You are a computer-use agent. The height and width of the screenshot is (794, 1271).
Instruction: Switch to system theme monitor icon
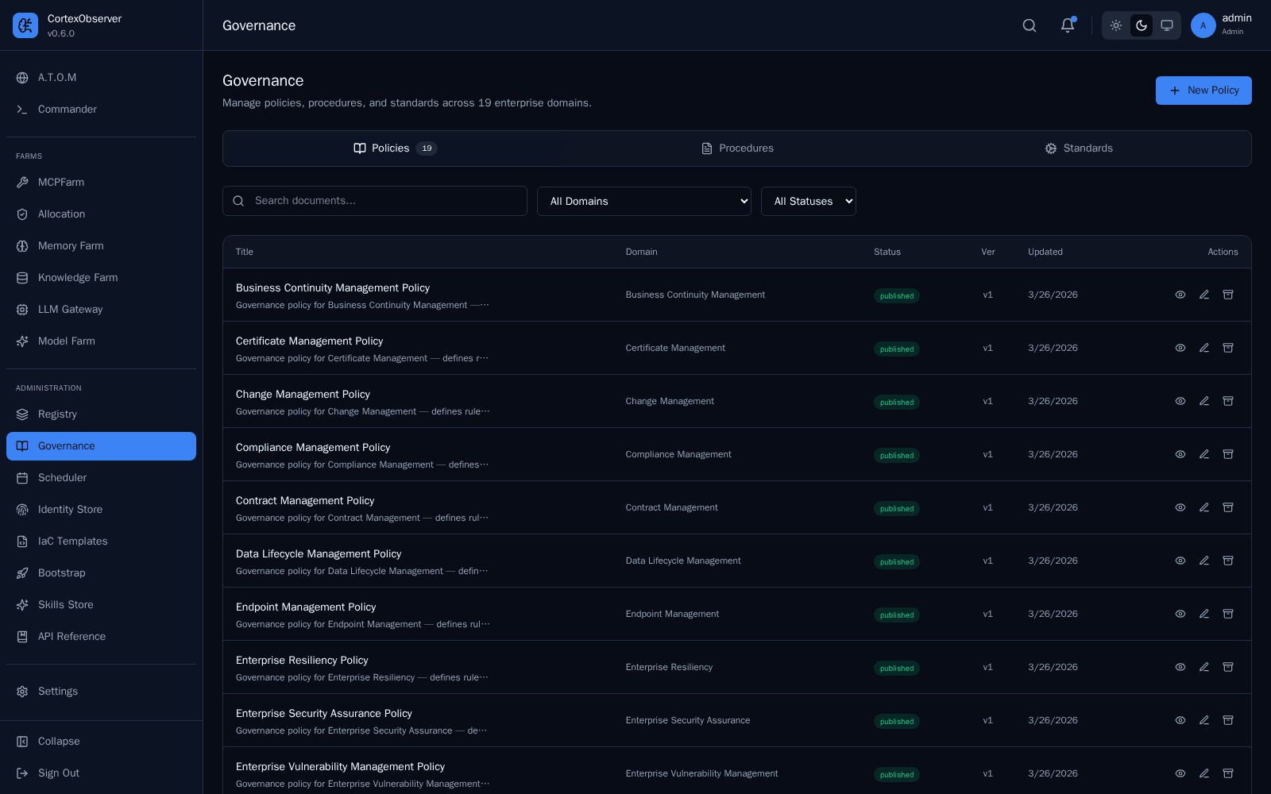[x=1167, y=25]
